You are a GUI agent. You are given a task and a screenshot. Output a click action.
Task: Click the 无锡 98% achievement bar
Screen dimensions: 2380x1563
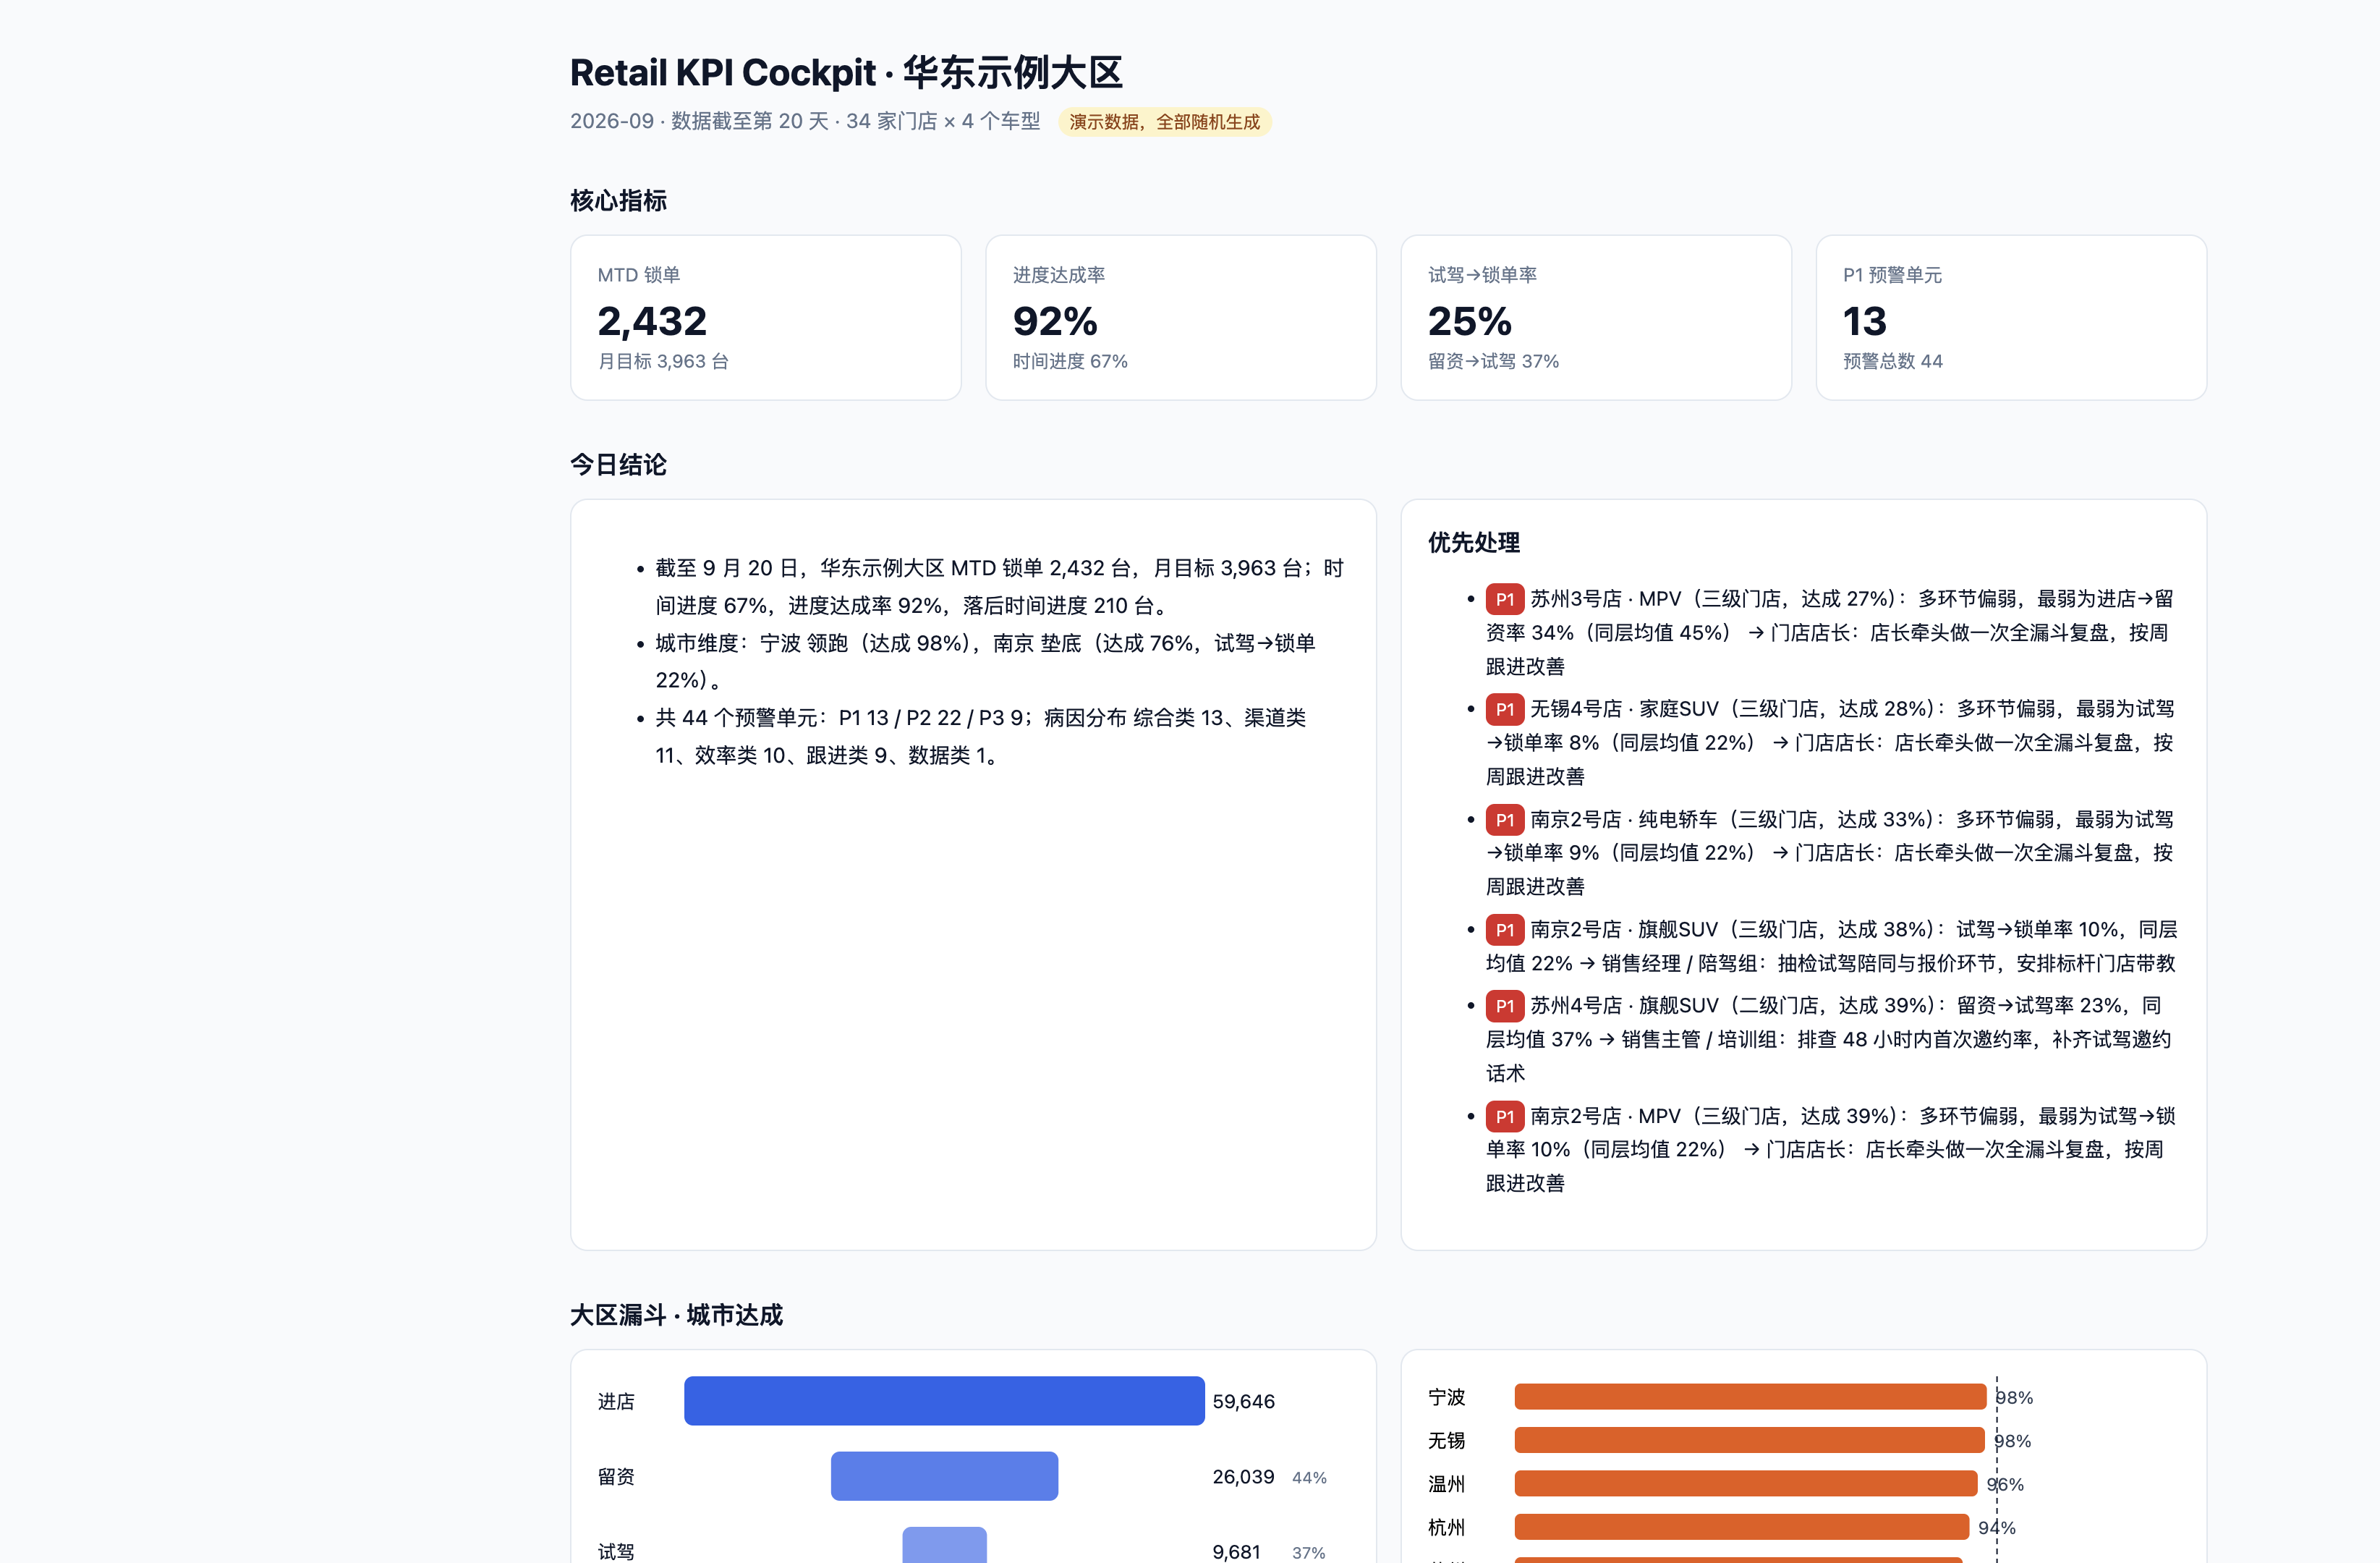[1749, 1440]
